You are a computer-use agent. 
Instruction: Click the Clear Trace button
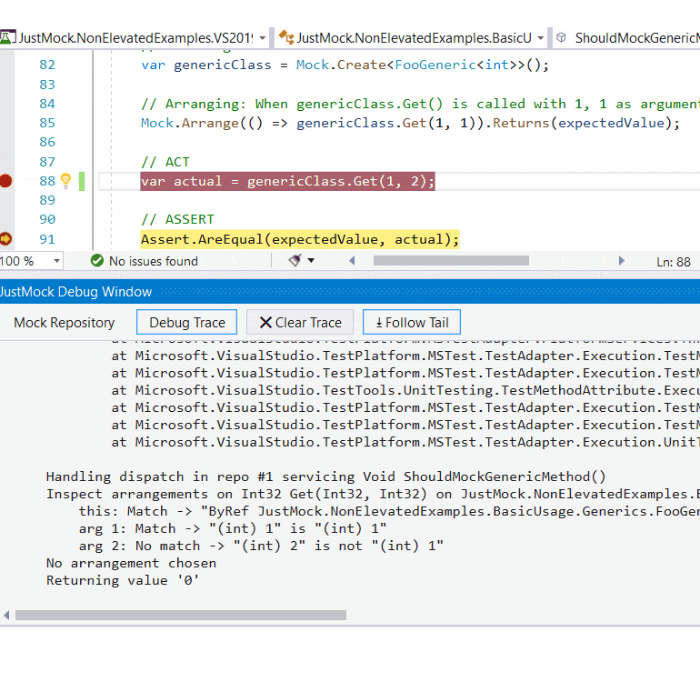click(300, 323)
